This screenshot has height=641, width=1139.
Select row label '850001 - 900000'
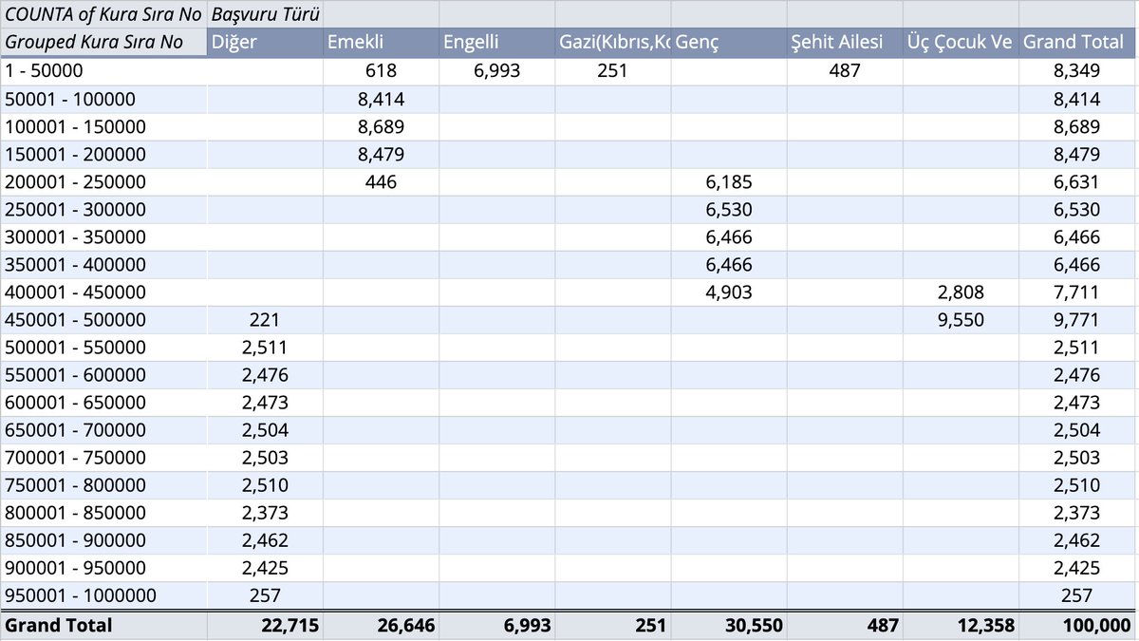103,539
